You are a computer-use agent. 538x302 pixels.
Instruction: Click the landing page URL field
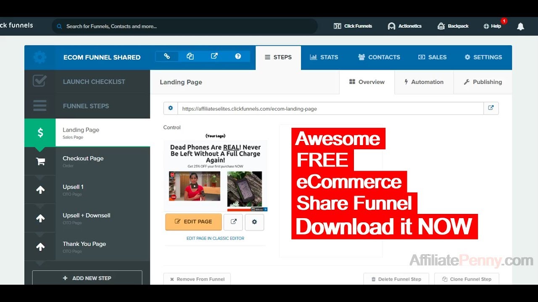point(330,108)
